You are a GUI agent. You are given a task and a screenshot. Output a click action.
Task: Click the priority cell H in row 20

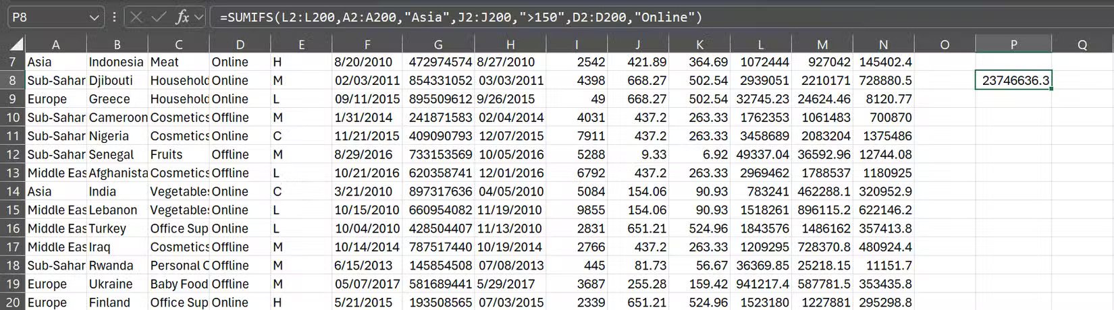(301, 303)
